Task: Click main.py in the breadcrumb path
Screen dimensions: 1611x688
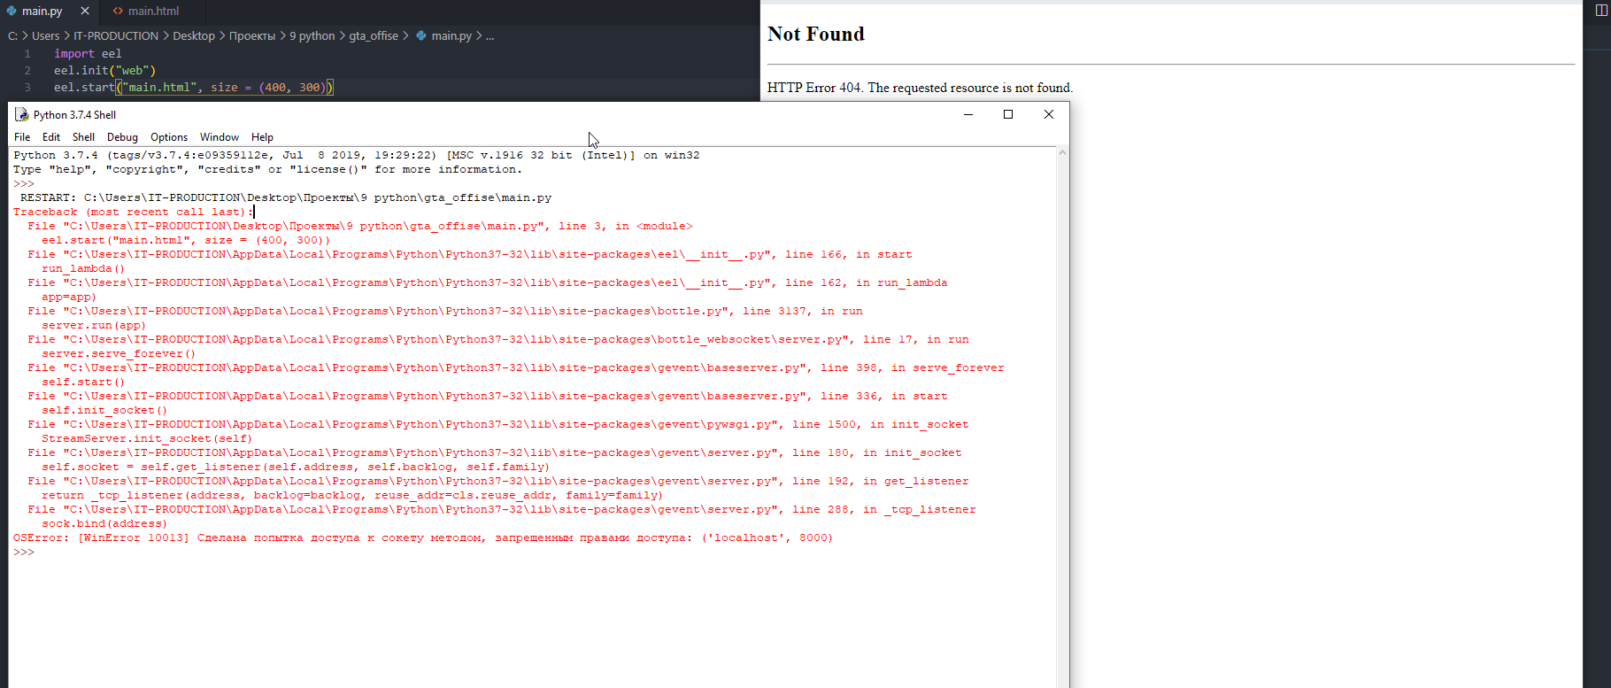Action: point(451,36)
